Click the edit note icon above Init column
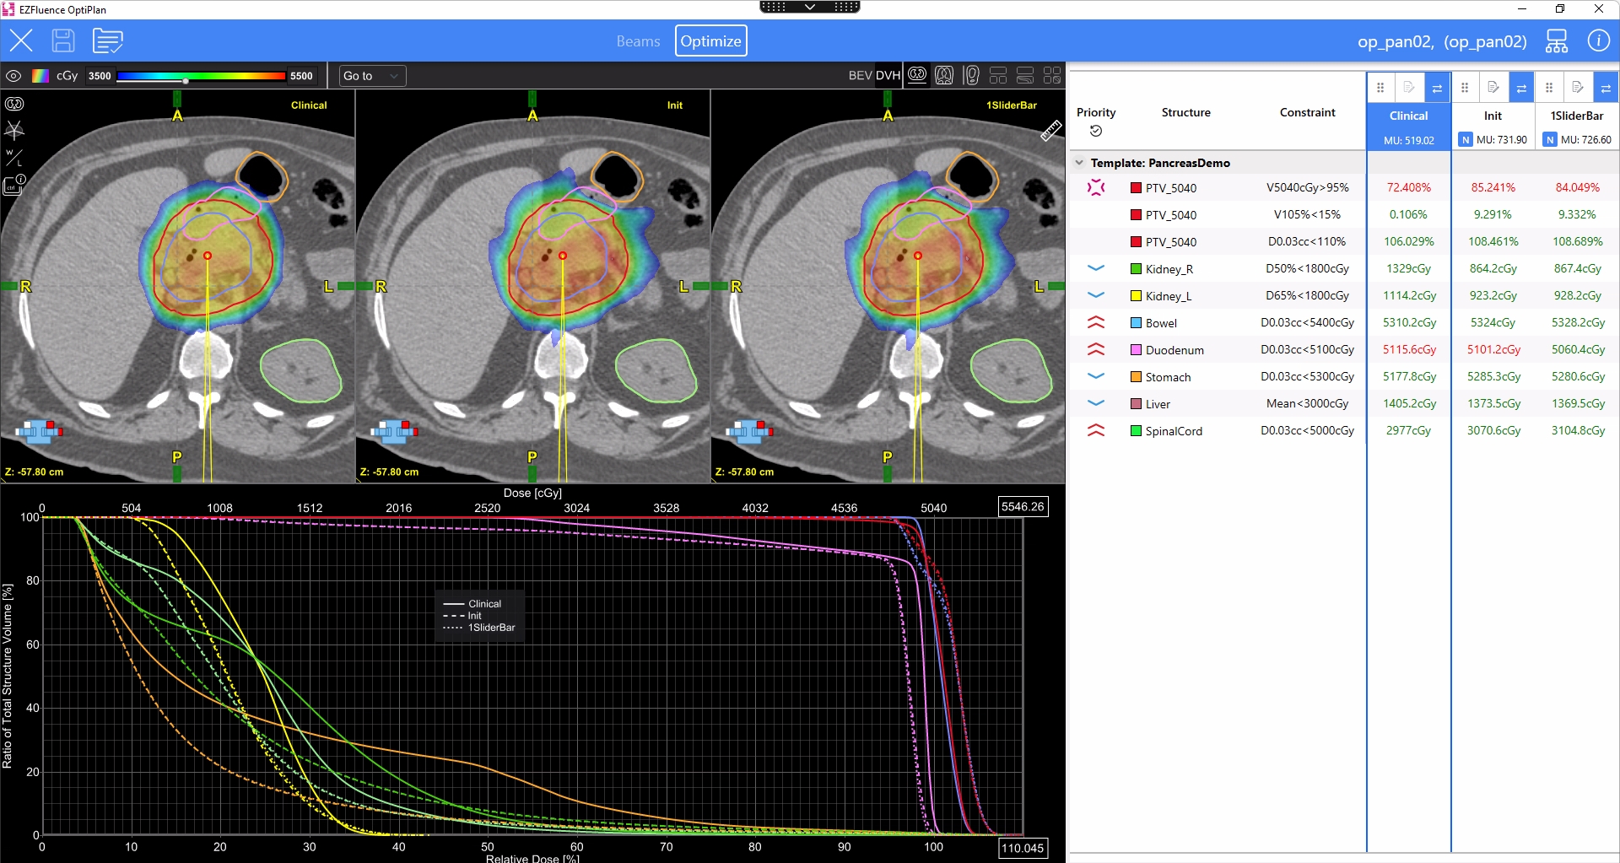Image resolution: width=1620 pixels, height=863 pixels. click(x=1493, y=88)
